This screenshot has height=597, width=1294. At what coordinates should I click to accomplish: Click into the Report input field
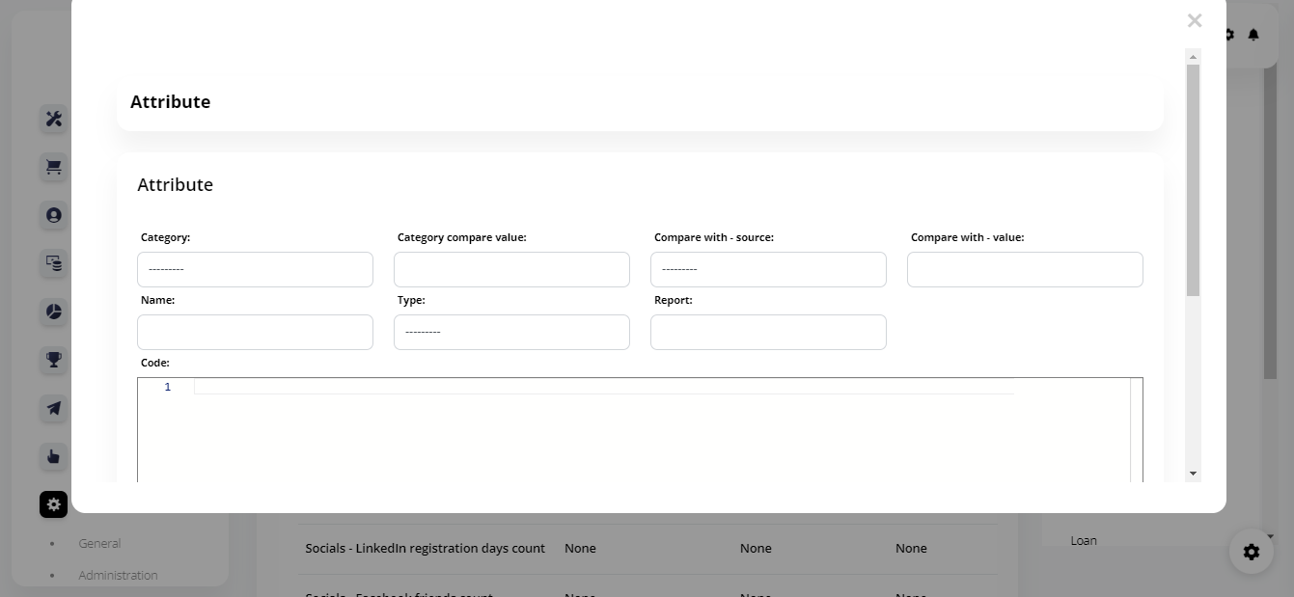[768, 332]
